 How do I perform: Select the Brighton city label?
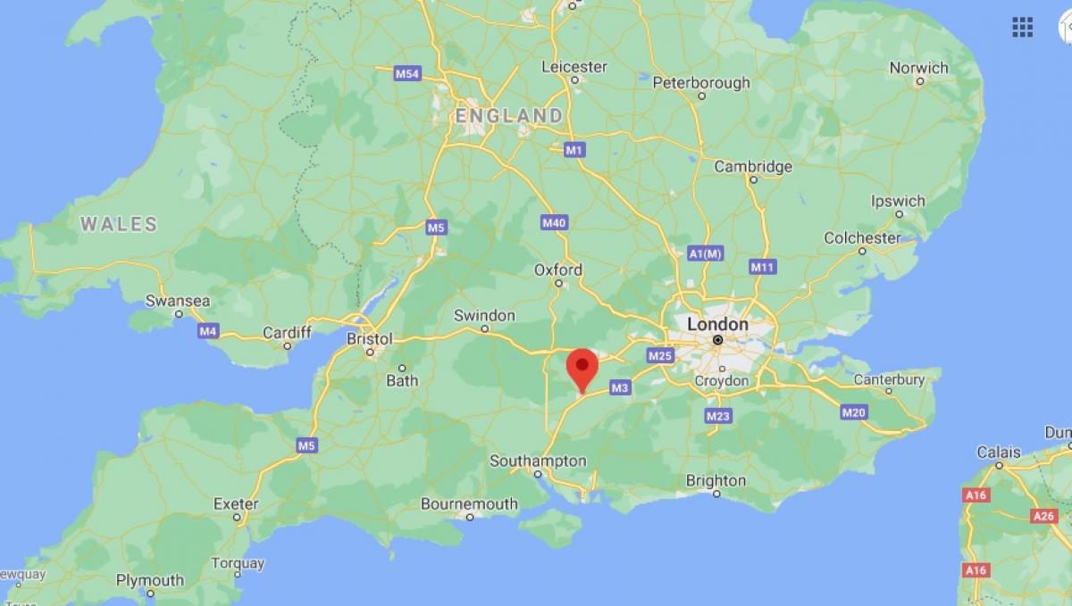pos(716,481)
